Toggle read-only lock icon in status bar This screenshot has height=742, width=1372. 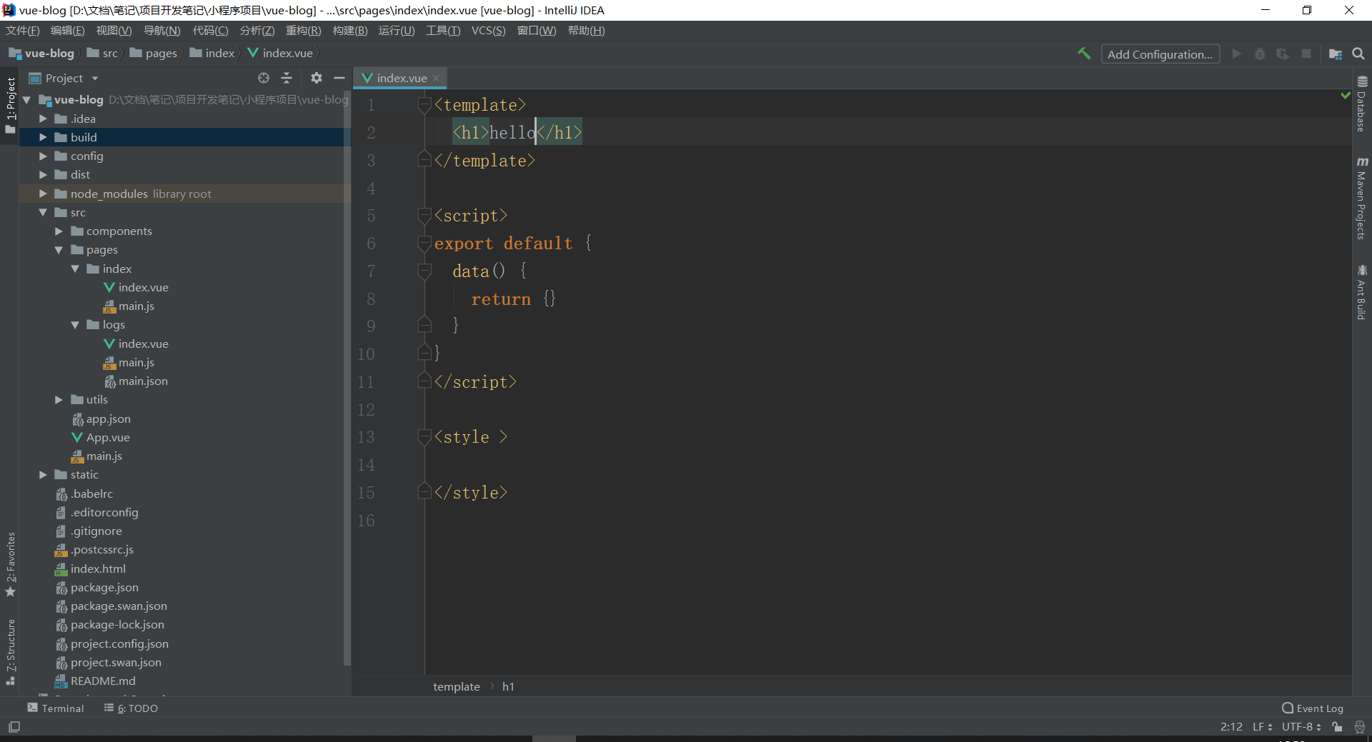pos(1337,727)
